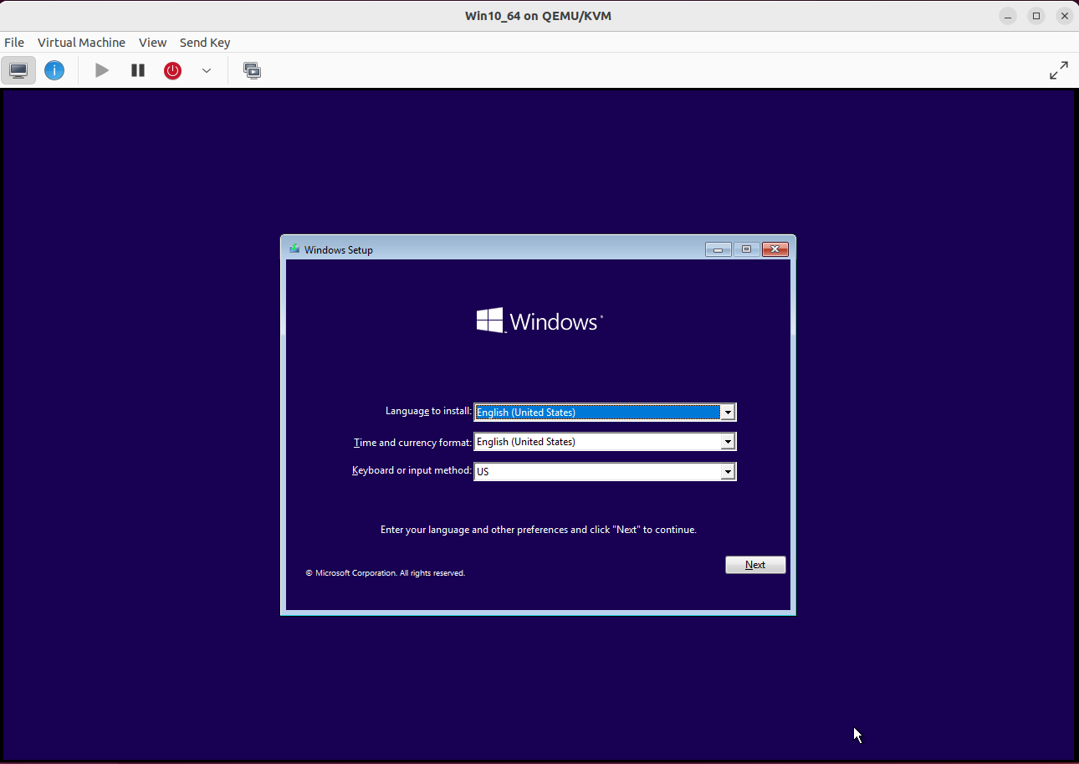Open the File menu

(13, 42)
